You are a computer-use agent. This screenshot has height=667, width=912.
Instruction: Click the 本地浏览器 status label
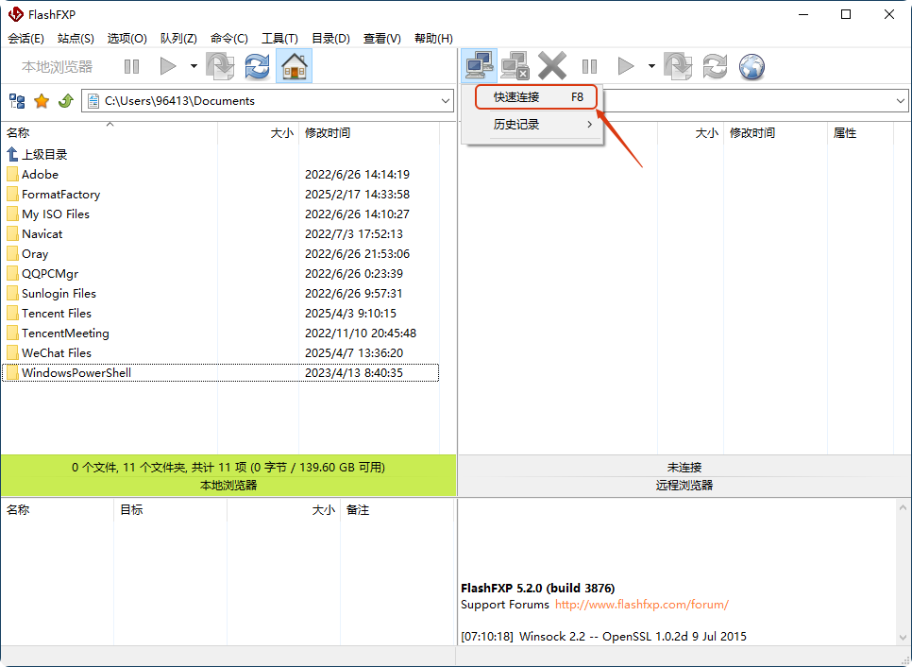point(228,485)
